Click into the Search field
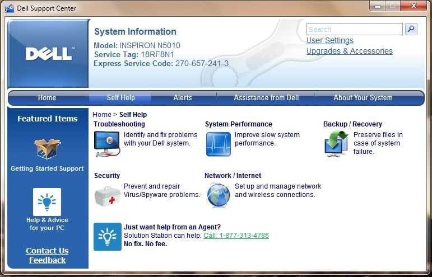 (355, 29)
